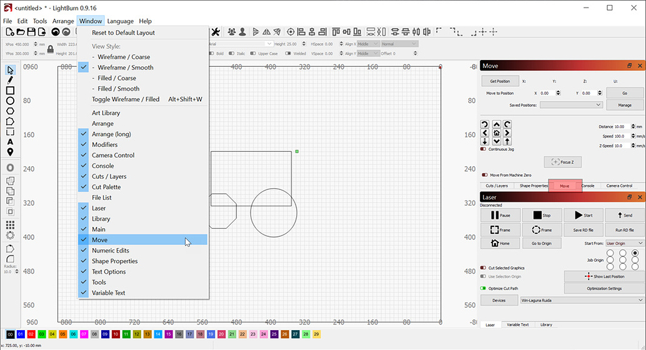Toggle Move From Machine Zero switch
646x350 pixels.
click(x=485, y=175)
